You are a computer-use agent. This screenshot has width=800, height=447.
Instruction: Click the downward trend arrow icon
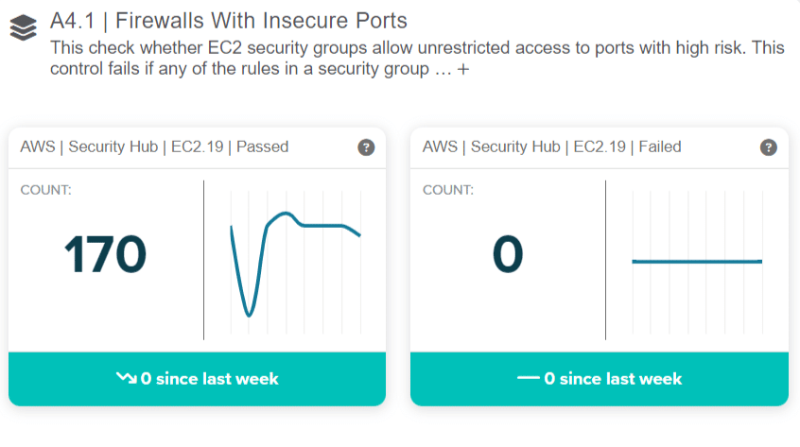pyautogui.click(x=126, y=379)
